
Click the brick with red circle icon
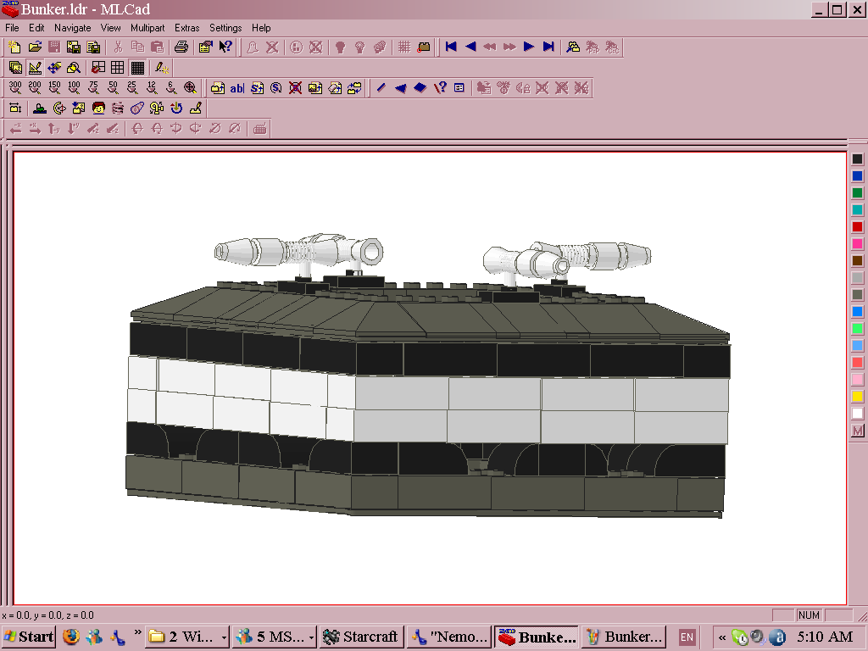coord(424,47)
